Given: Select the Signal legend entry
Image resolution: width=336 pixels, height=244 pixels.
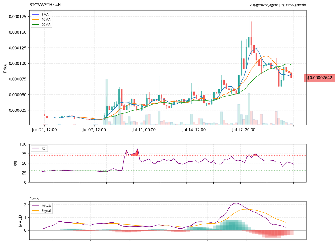Looking at the screenshot, I should point(41,211).
